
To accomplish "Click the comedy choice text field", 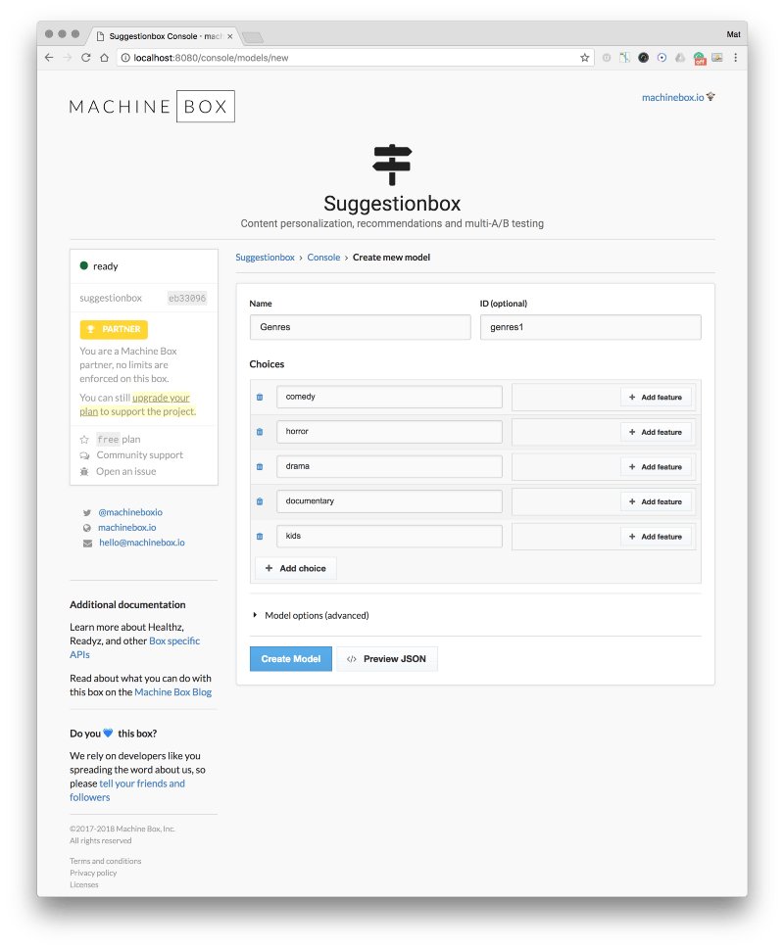I will [x=389, y=397].
